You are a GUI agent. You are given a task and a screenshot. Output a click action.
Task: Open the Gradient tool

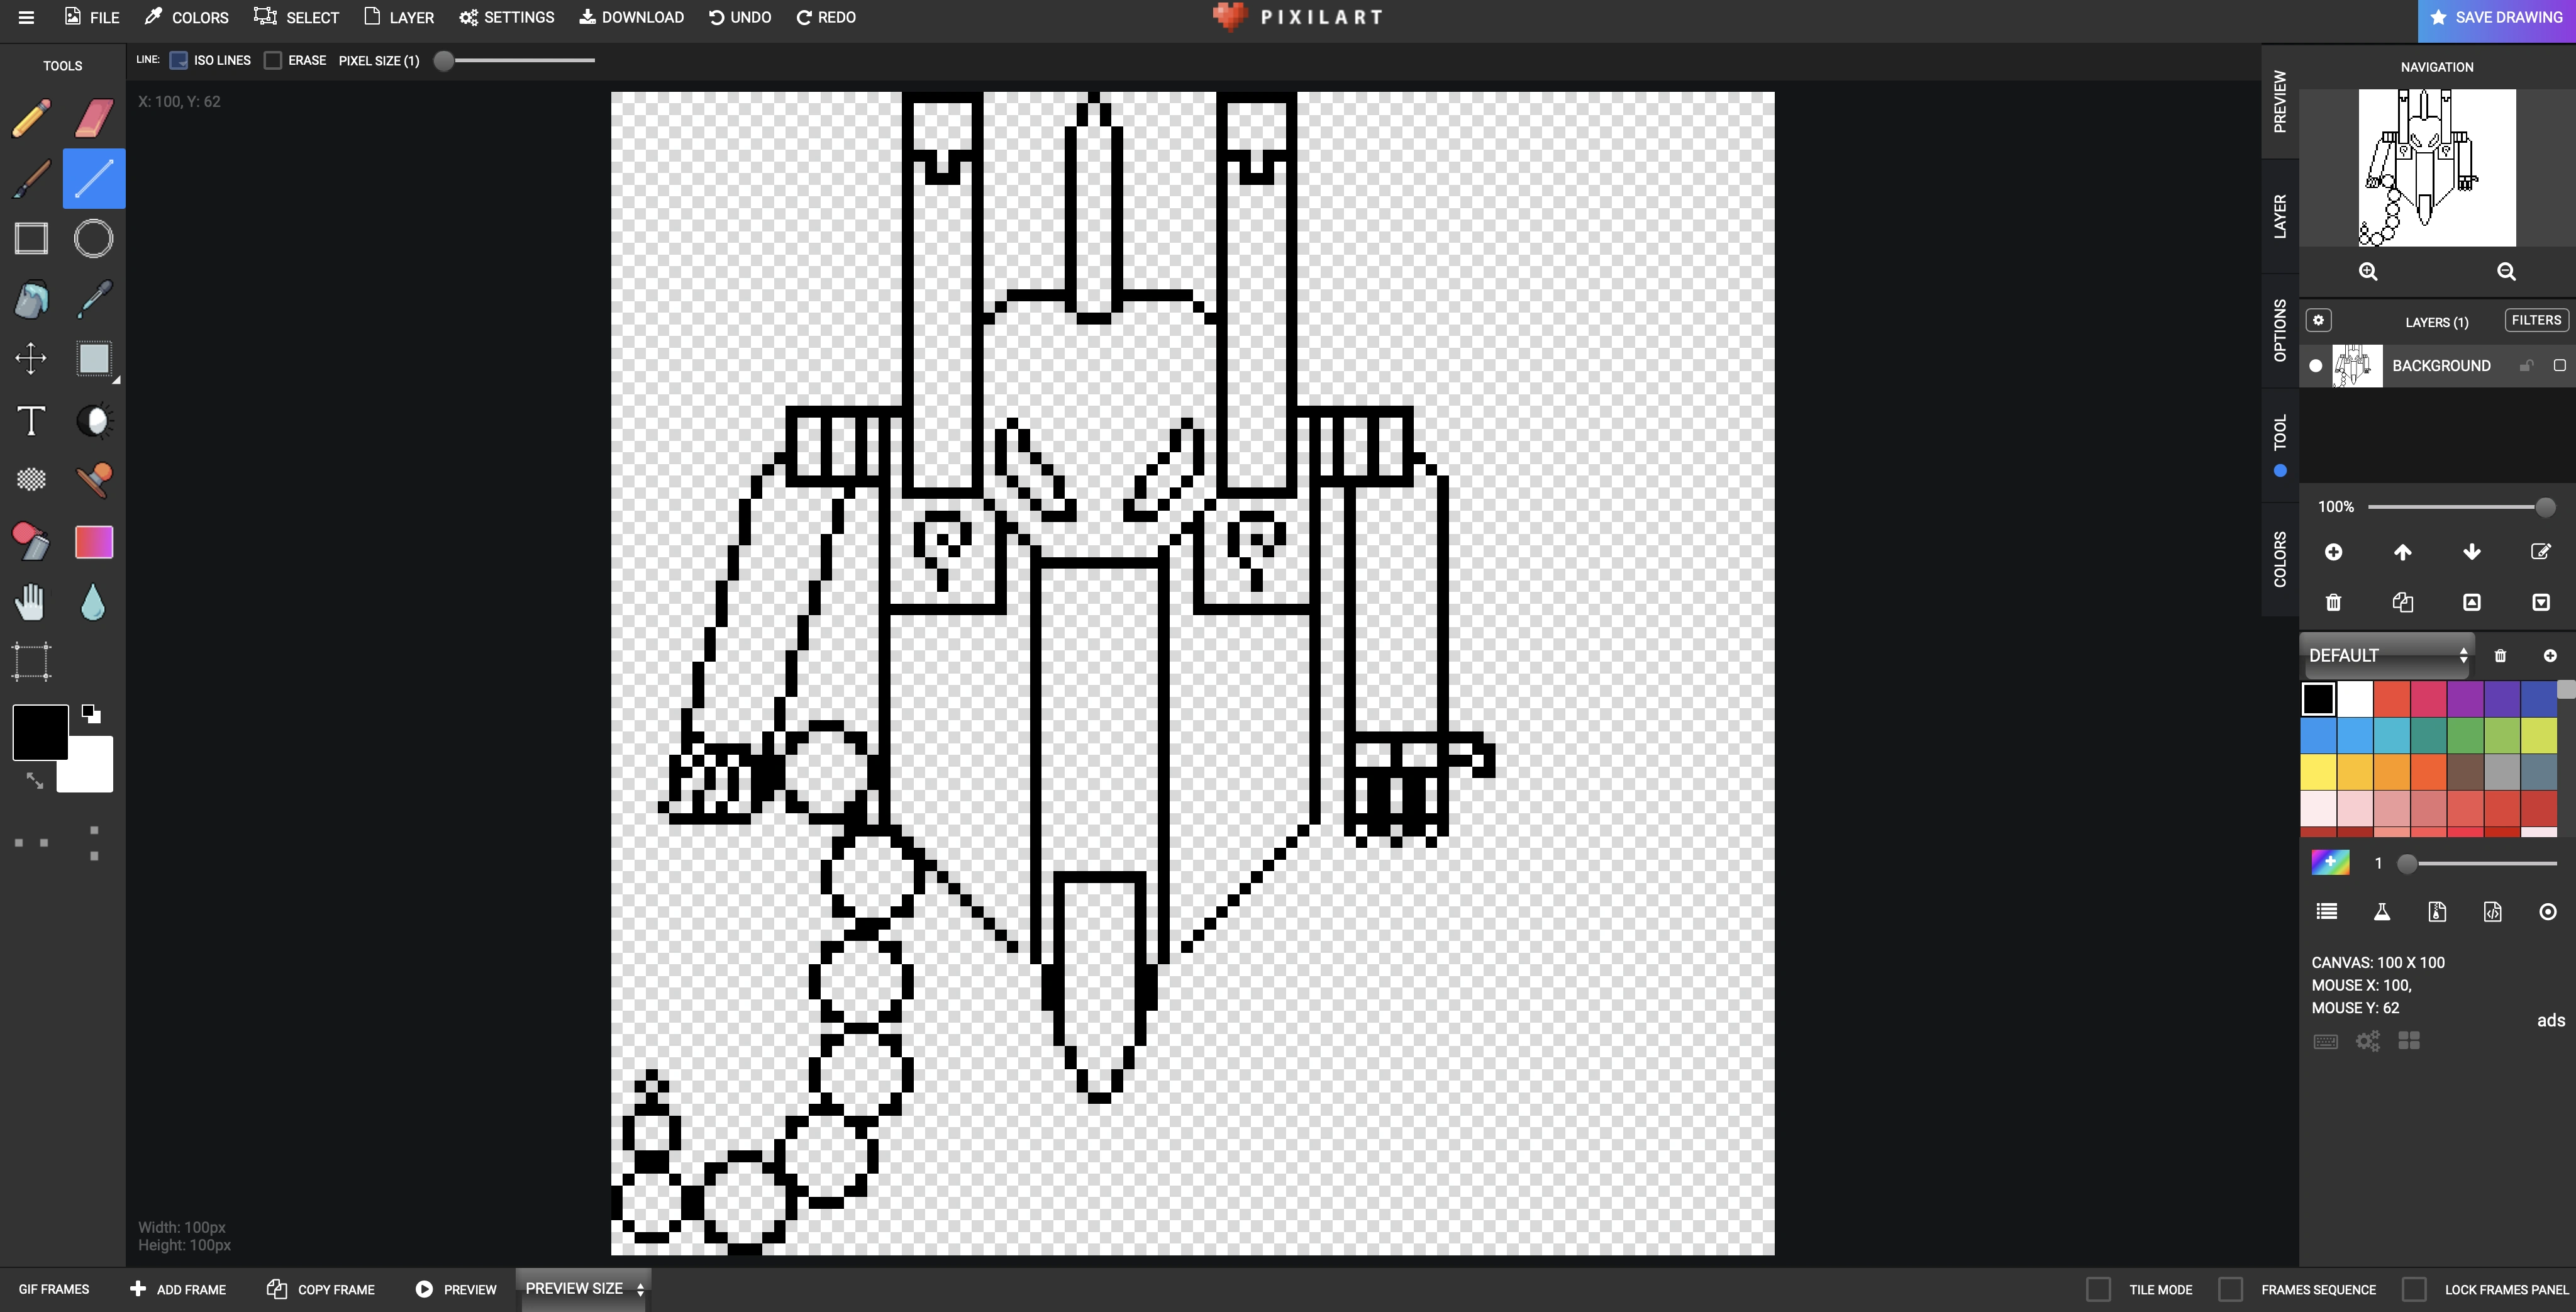[93, 541]
